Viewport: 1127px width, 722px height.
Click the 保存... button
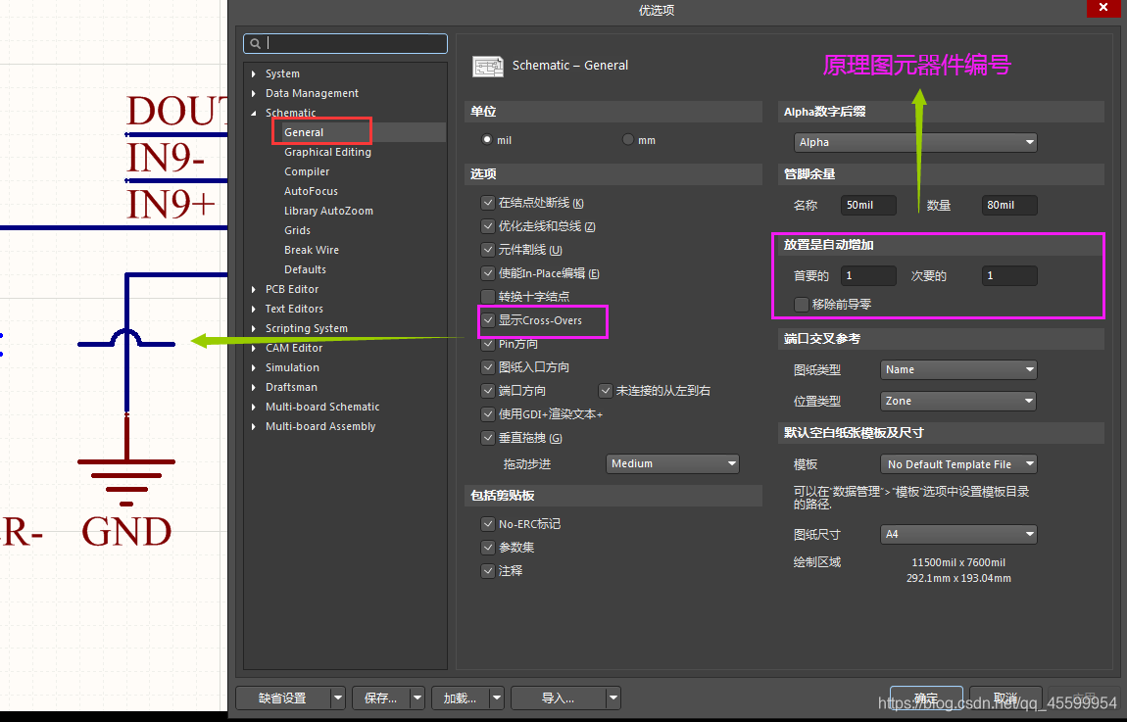pos(381,698)
